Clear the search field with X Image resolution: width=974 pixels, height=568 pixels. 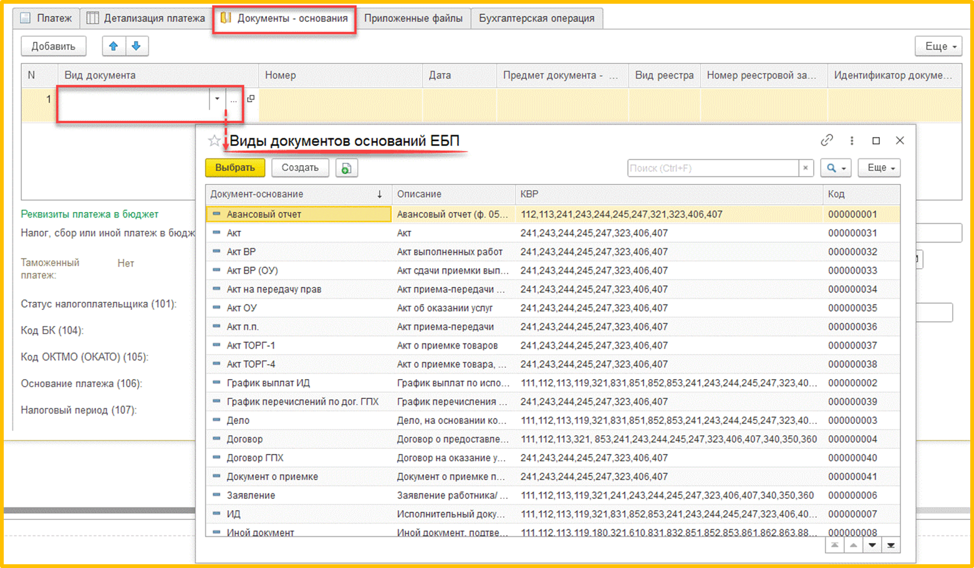(x=806, y=168)
